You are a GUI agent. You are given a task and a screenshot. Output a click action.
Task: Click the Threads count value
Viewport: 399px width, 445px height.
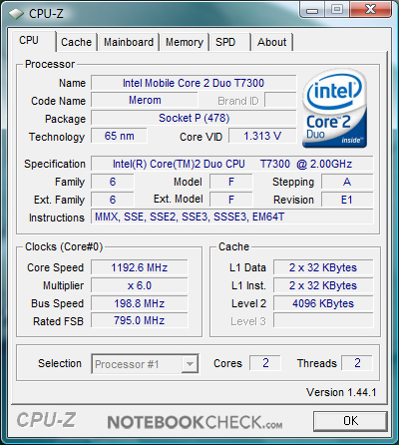coord(357,363)
